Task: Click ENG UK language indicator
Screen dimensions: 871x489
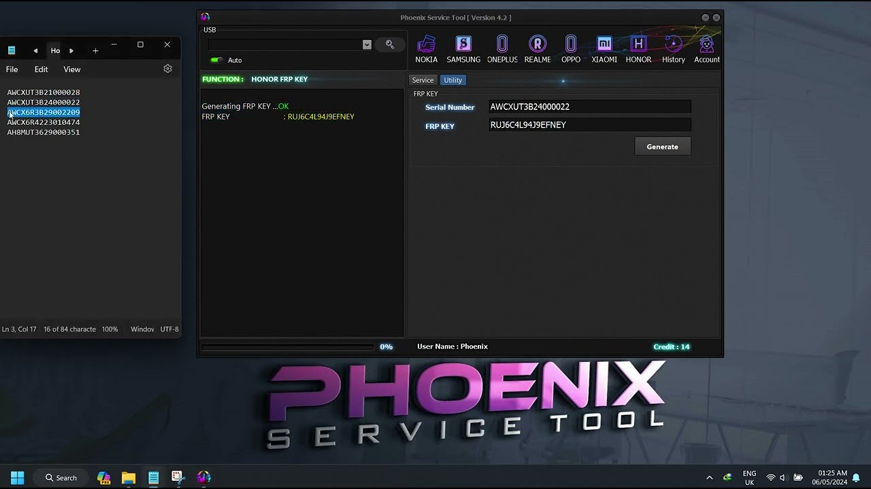Action: pyautogui.click(x=749, y=477)
